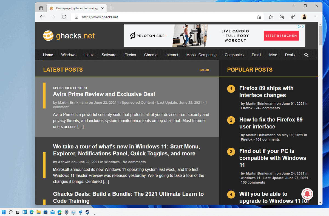Click the red notification bell icon

tap(307, 194)
